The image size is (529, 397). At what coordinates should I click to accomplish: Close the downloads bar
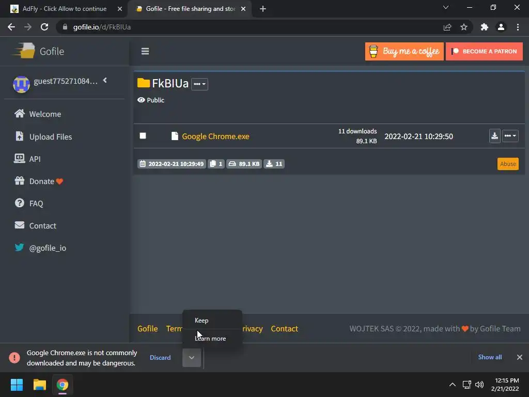[x=520, y=357]
